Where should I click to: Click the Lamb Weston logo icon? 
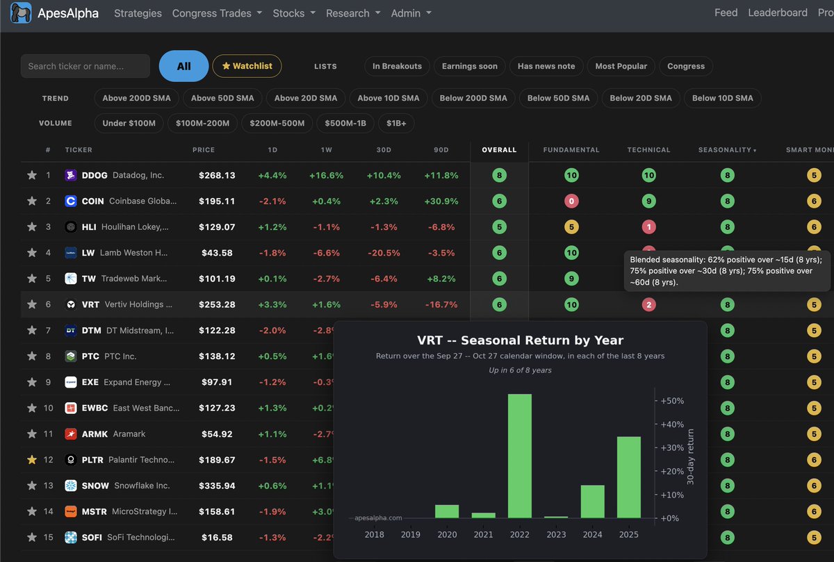(x=70, y=253)
